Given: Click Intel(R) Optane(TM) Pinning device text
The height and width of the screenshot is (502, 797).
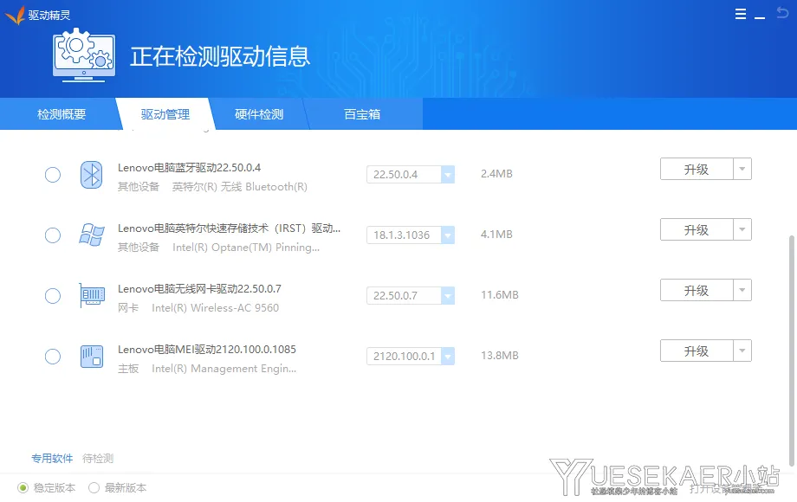Looking at the screenshot, I should pos(246,248).
